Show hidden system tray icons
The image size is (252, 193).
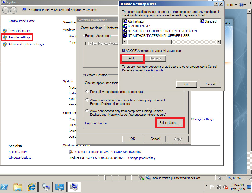pos(206,187)
